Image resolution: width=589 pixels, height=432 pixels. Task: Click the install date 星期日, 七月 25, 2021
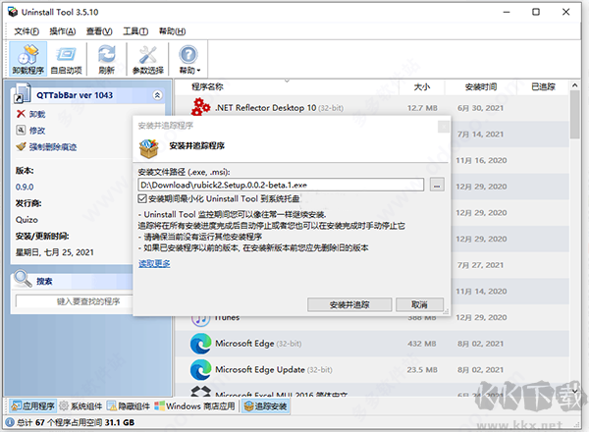coord(54,252)
